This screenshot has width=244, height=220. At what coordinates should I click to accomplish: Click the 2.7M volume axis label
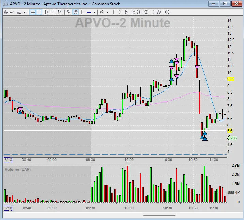235,165
